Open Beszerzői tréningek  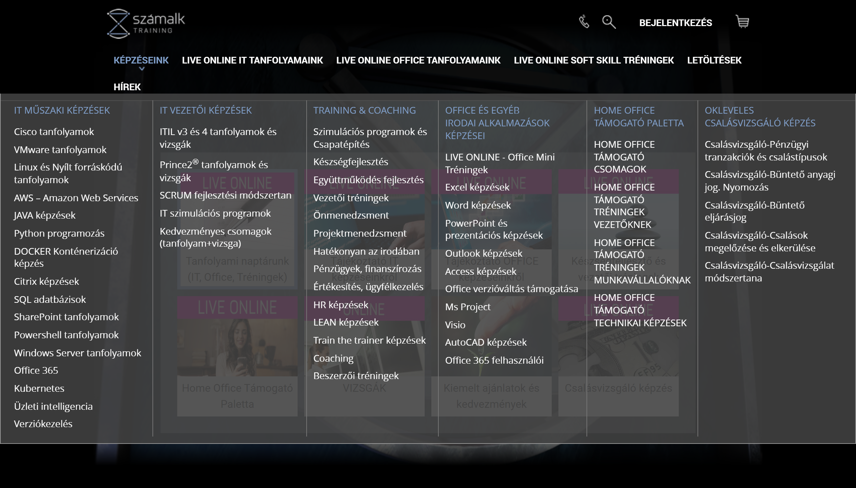click(x=356, y=376)
